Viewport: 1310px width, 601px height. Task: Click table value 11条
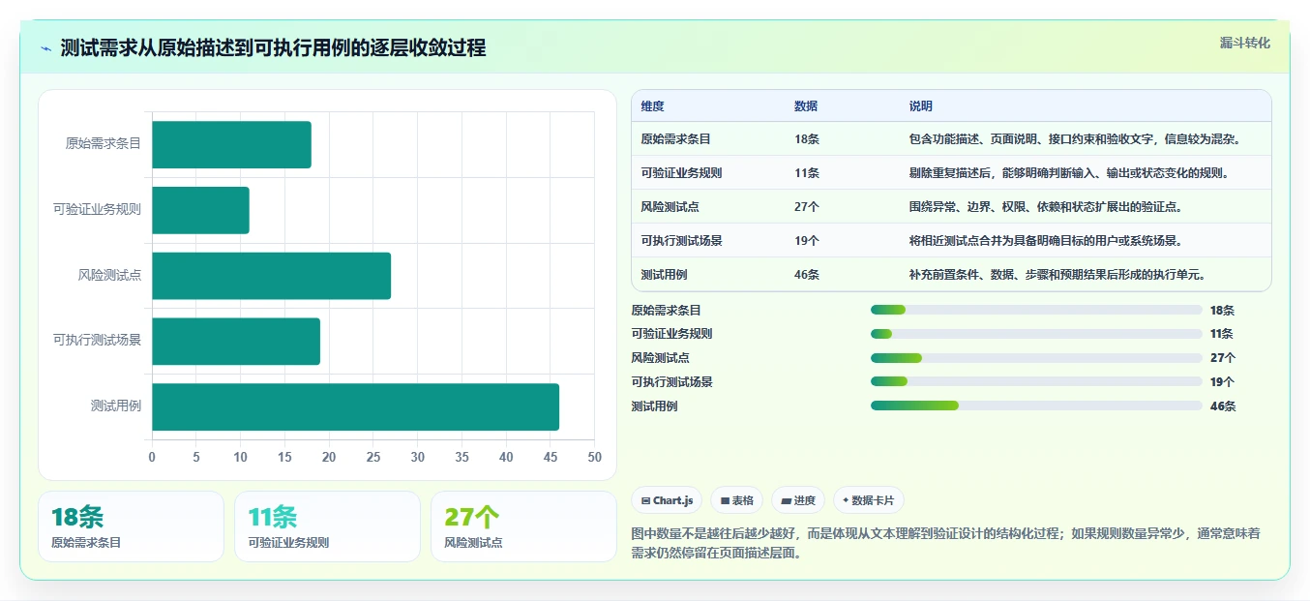click(807, 173)
